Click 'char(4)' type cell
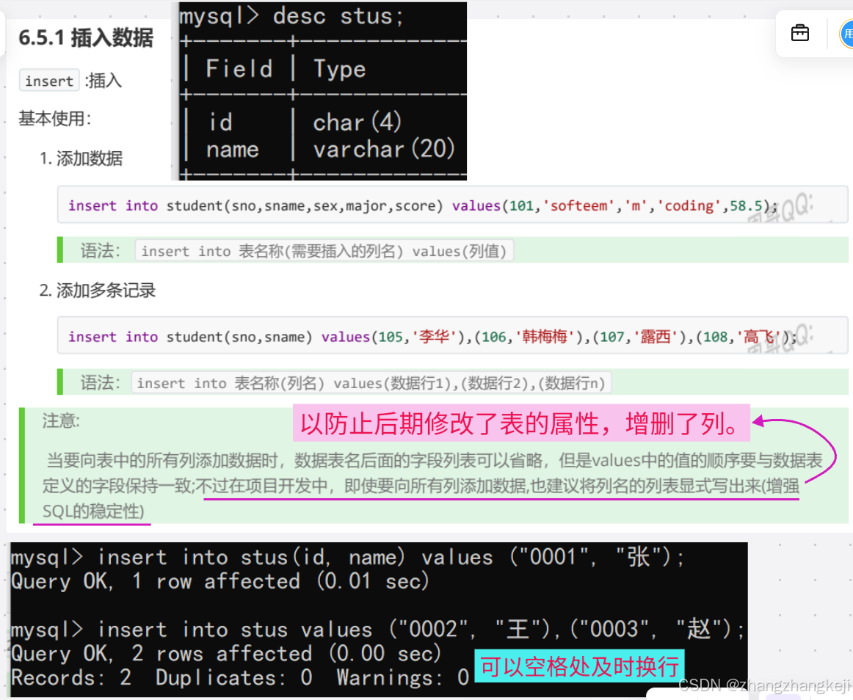853x700 pixels. (357, 122)
